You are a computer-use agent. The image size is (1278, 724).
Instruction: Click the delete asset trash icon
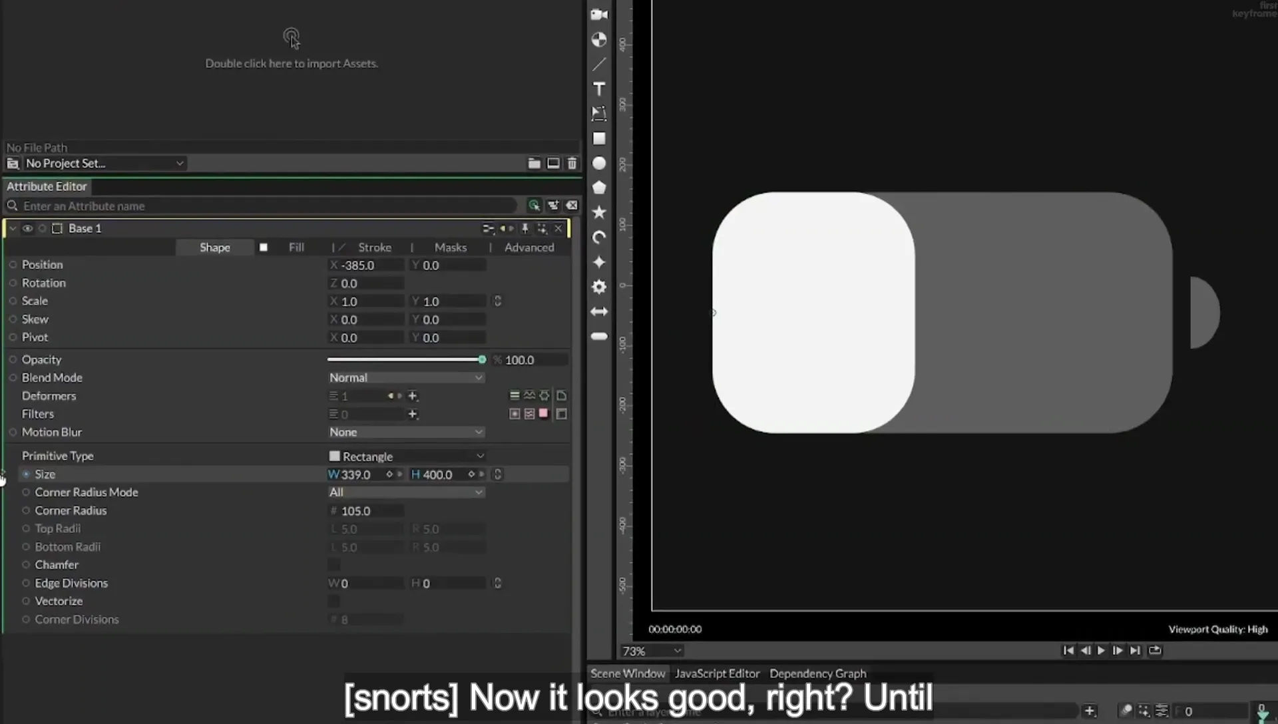click(572, 163)
